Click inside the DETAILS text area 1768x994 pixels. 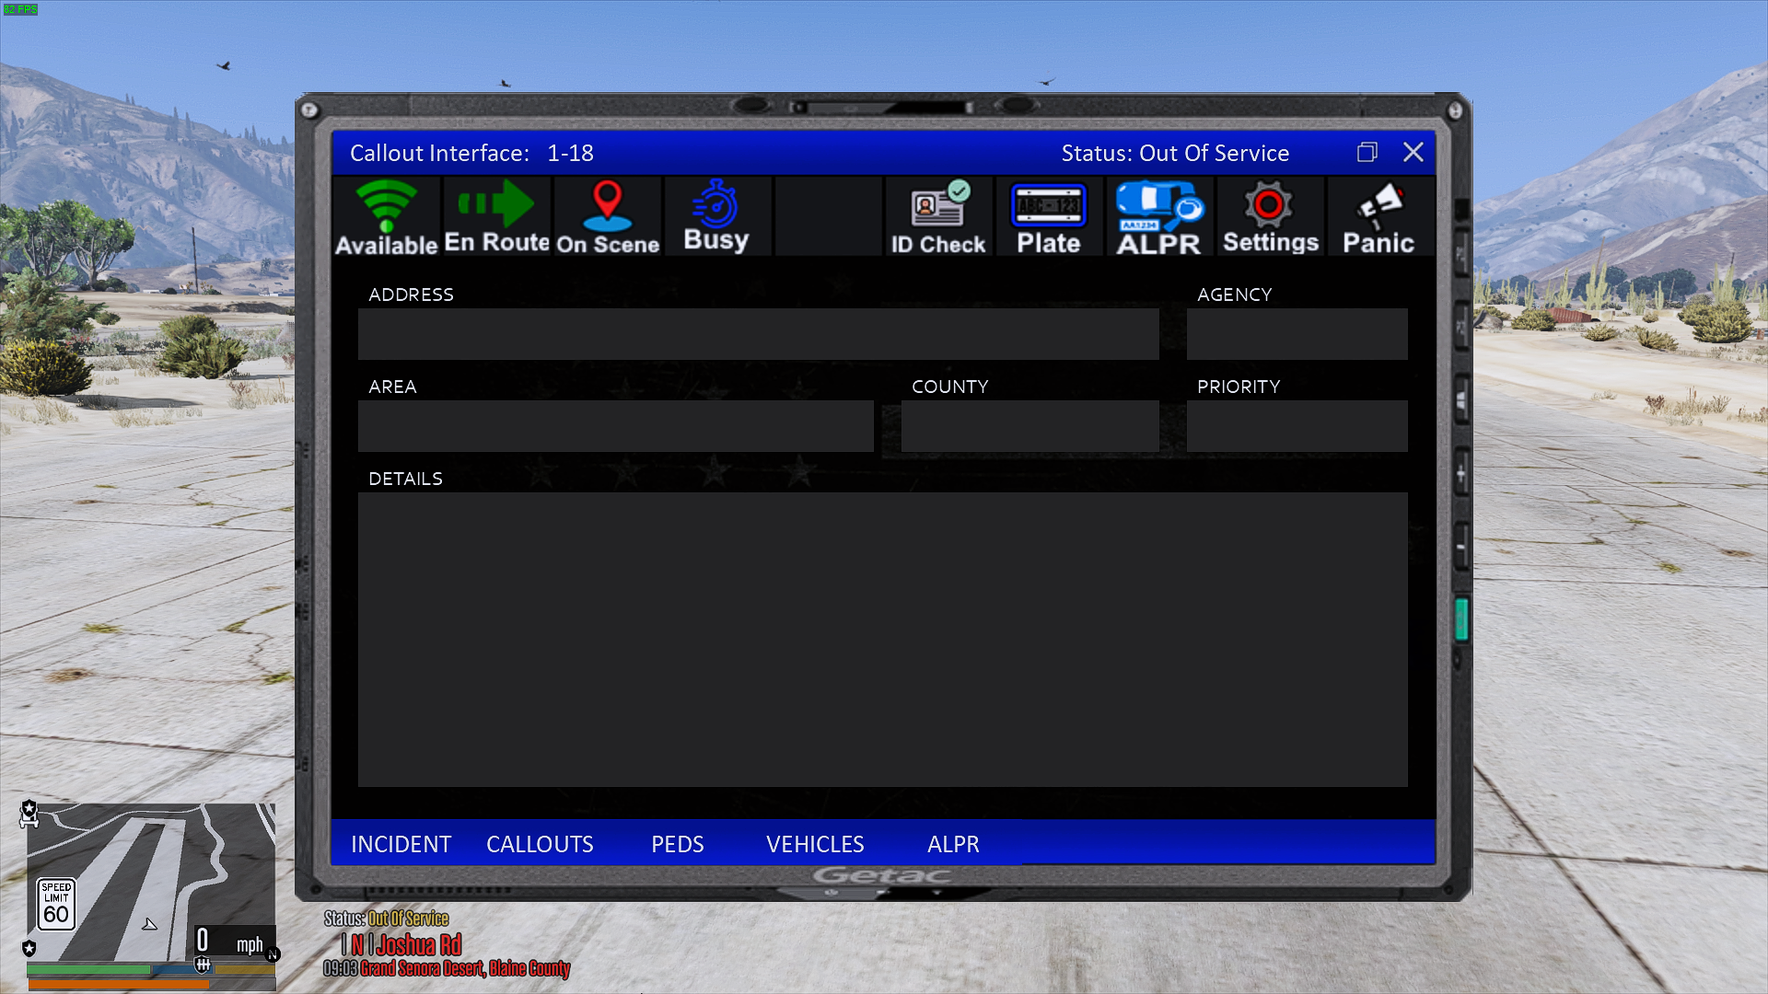pos(882,640)
